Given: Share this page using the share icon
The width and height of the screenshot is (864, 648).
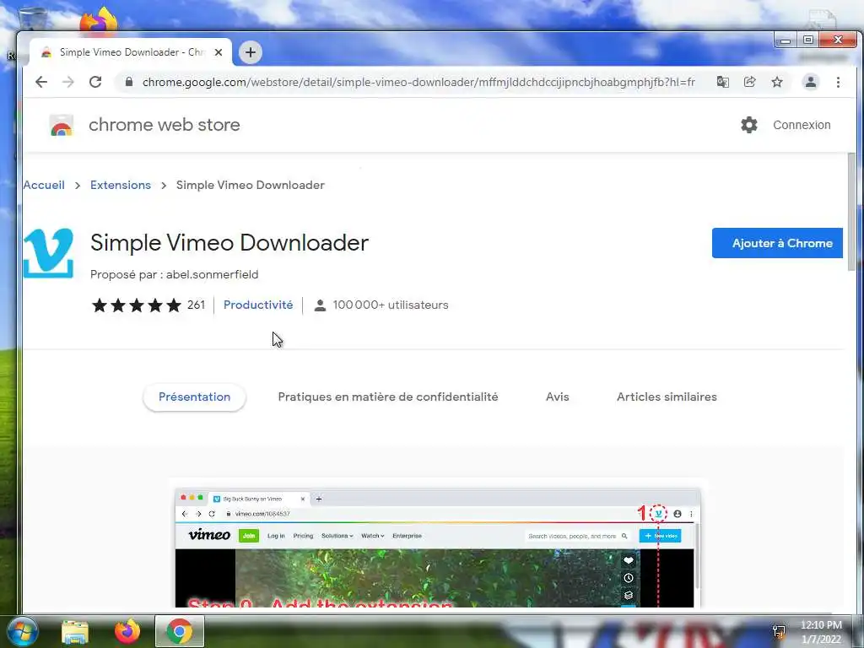Looking at the screenshot, I should click(749, 82).
